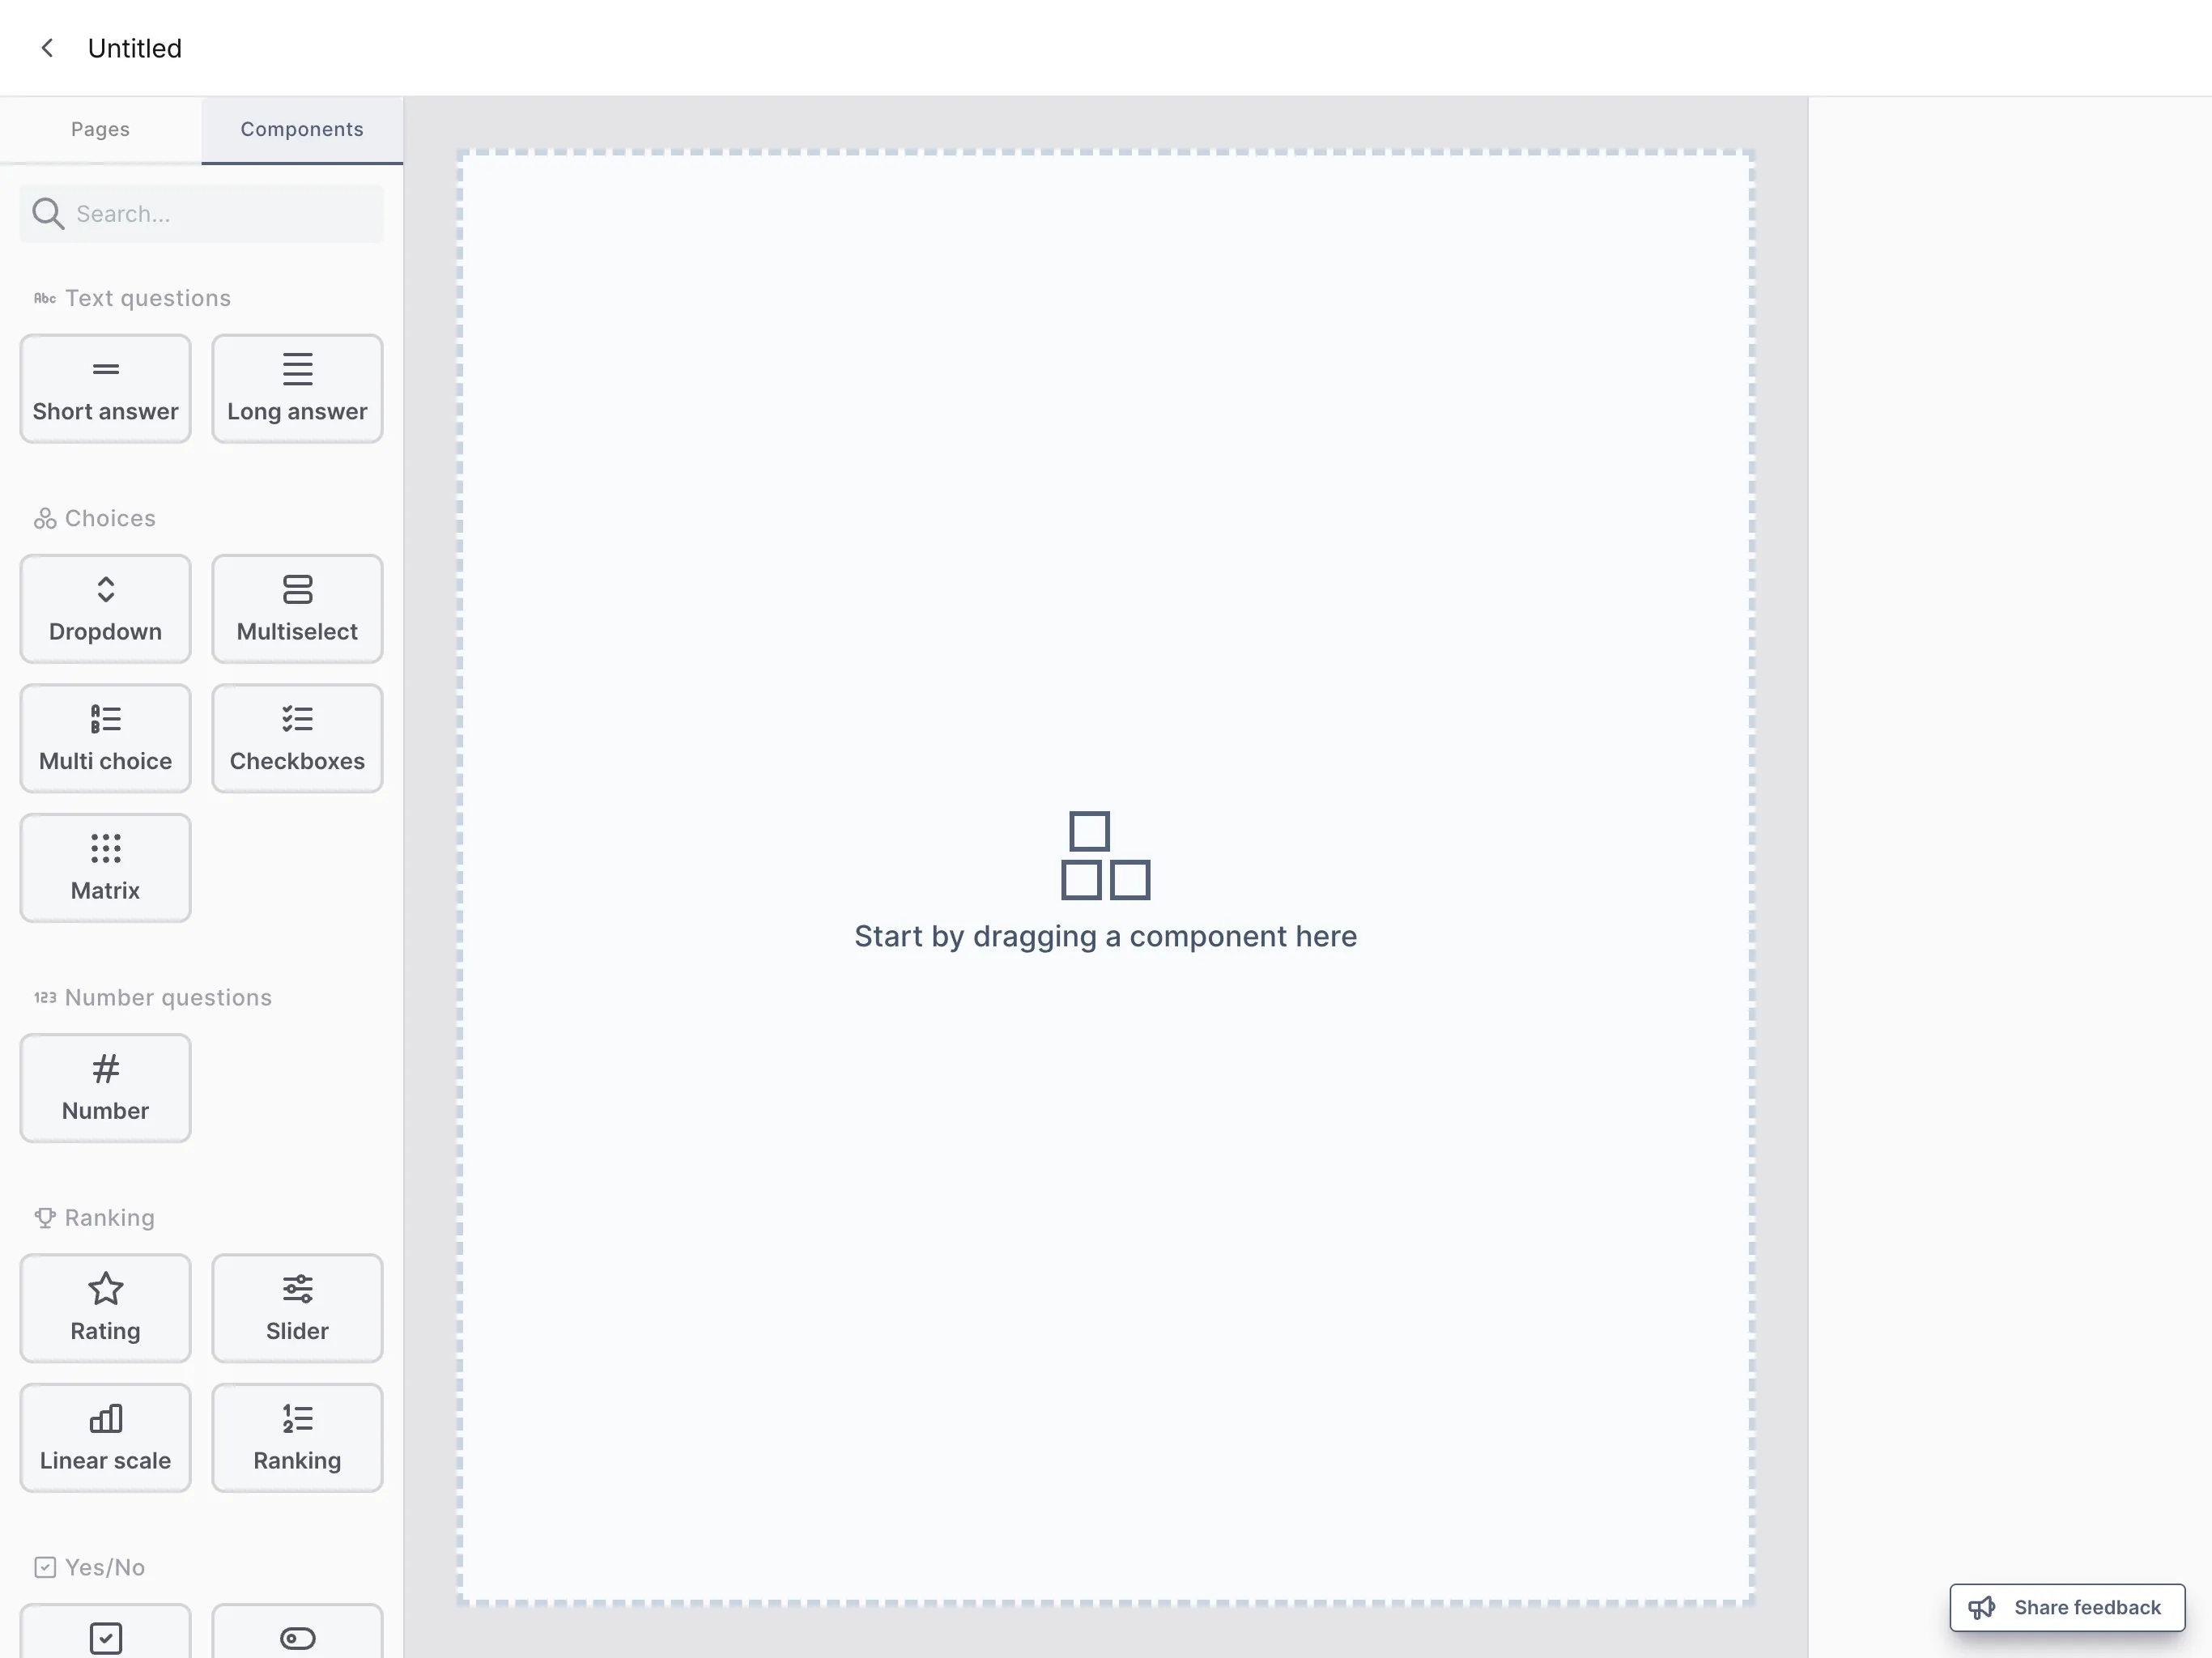Viewport: 2212px width, 1658px height.
Task: Switch to the Pages tab
Action: (100, 130)
